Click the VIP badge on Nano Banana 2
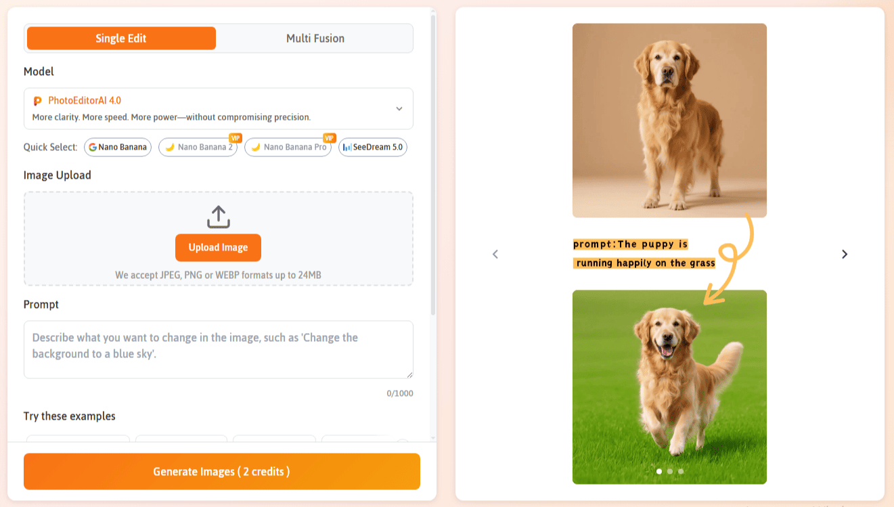Viewport: 894px width, 507px height. [x=236, y=138]
